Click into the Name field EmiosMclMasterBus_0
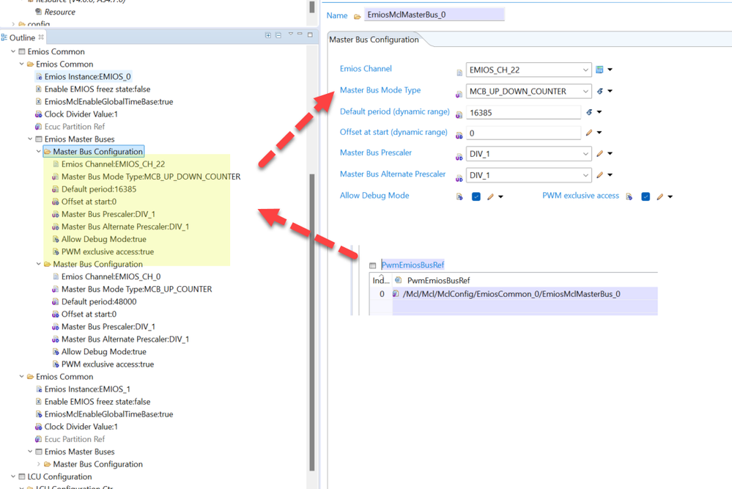 (435, 15)
